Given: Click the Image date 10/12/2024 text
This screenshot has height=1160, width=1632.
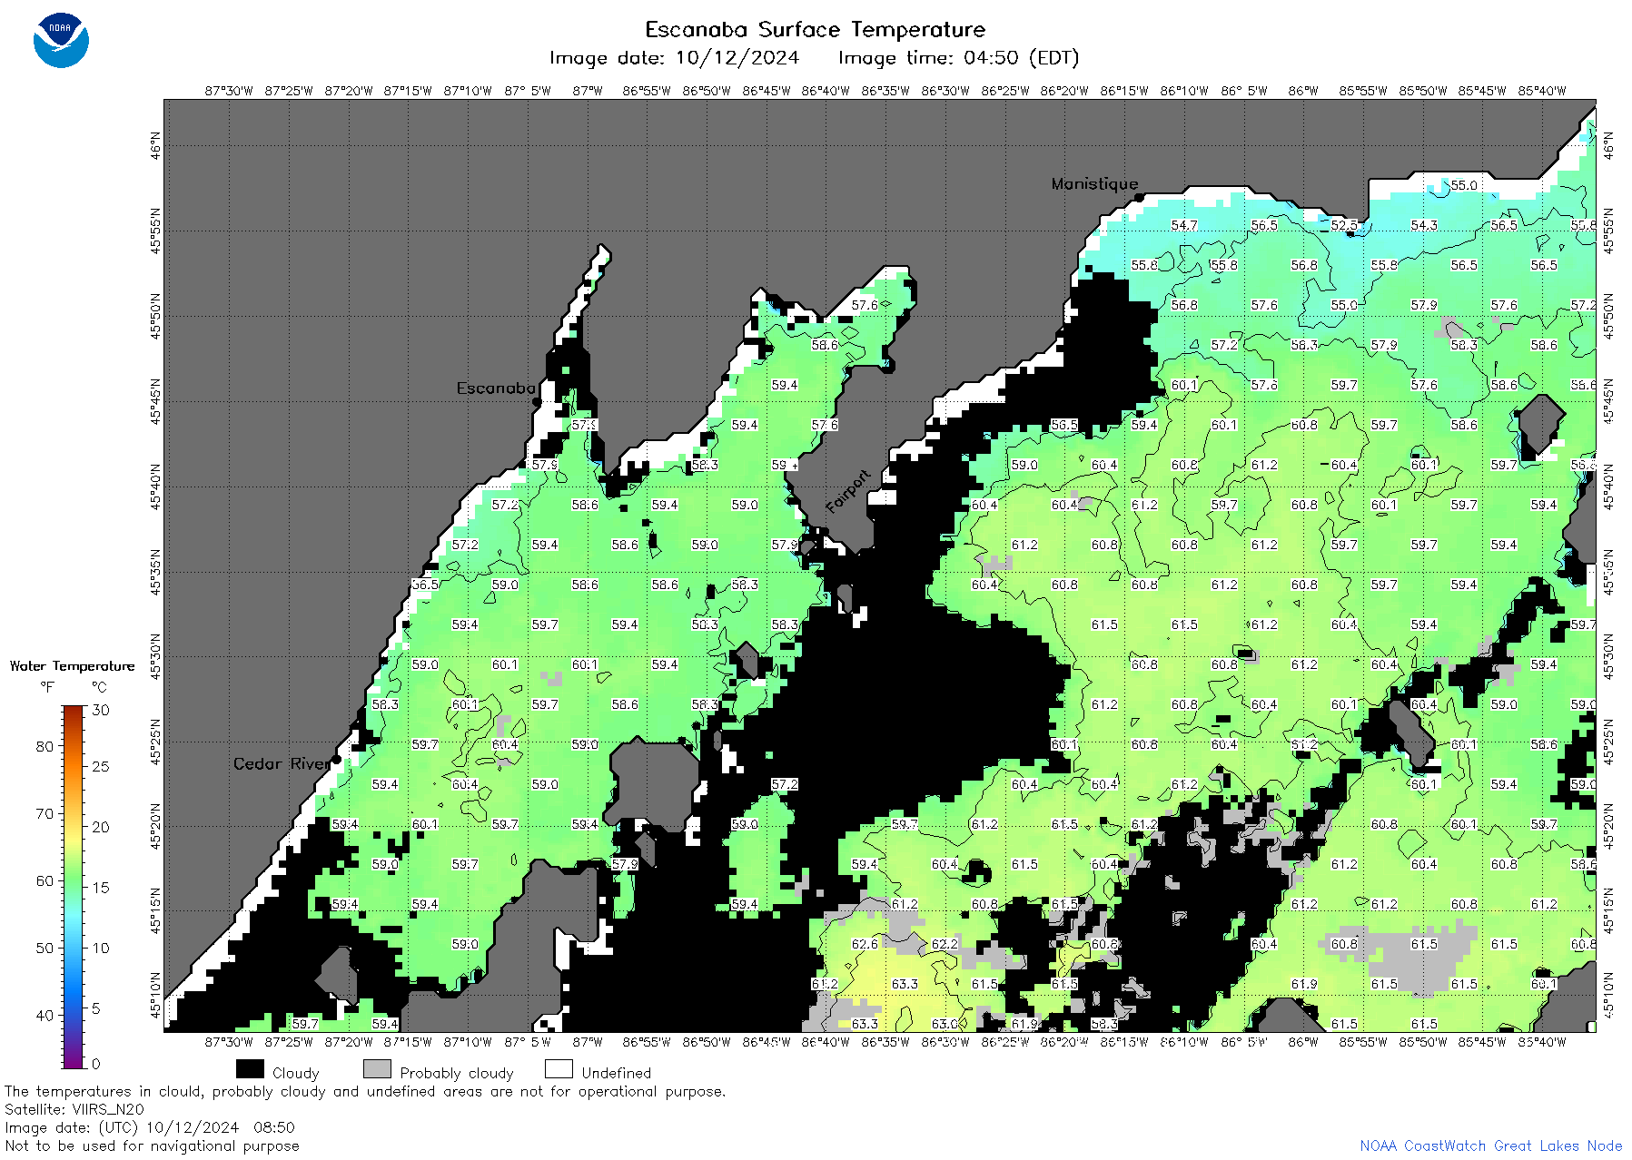Looking at the screenshot, I should pos(674,58).
